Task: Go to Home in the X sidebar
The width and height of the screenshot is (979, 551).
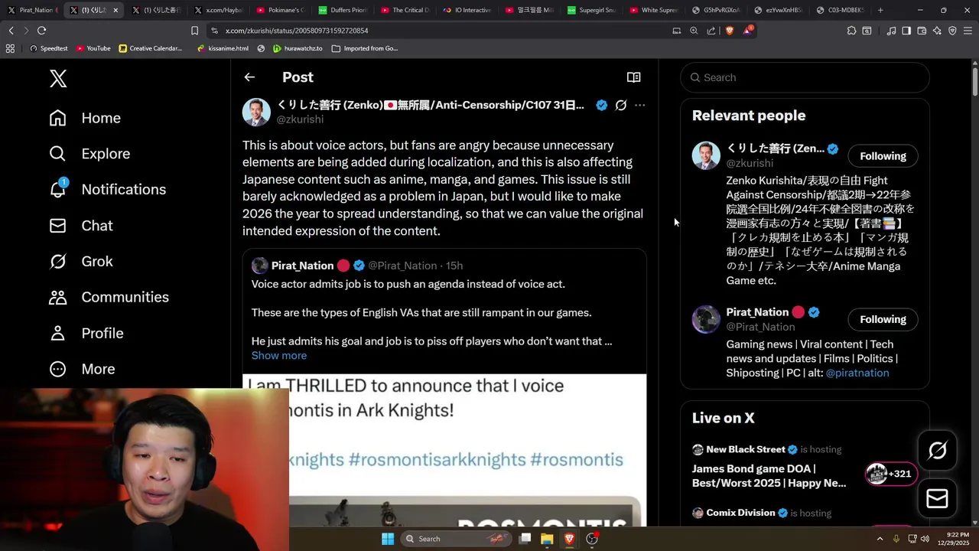Action: point(85,118)
